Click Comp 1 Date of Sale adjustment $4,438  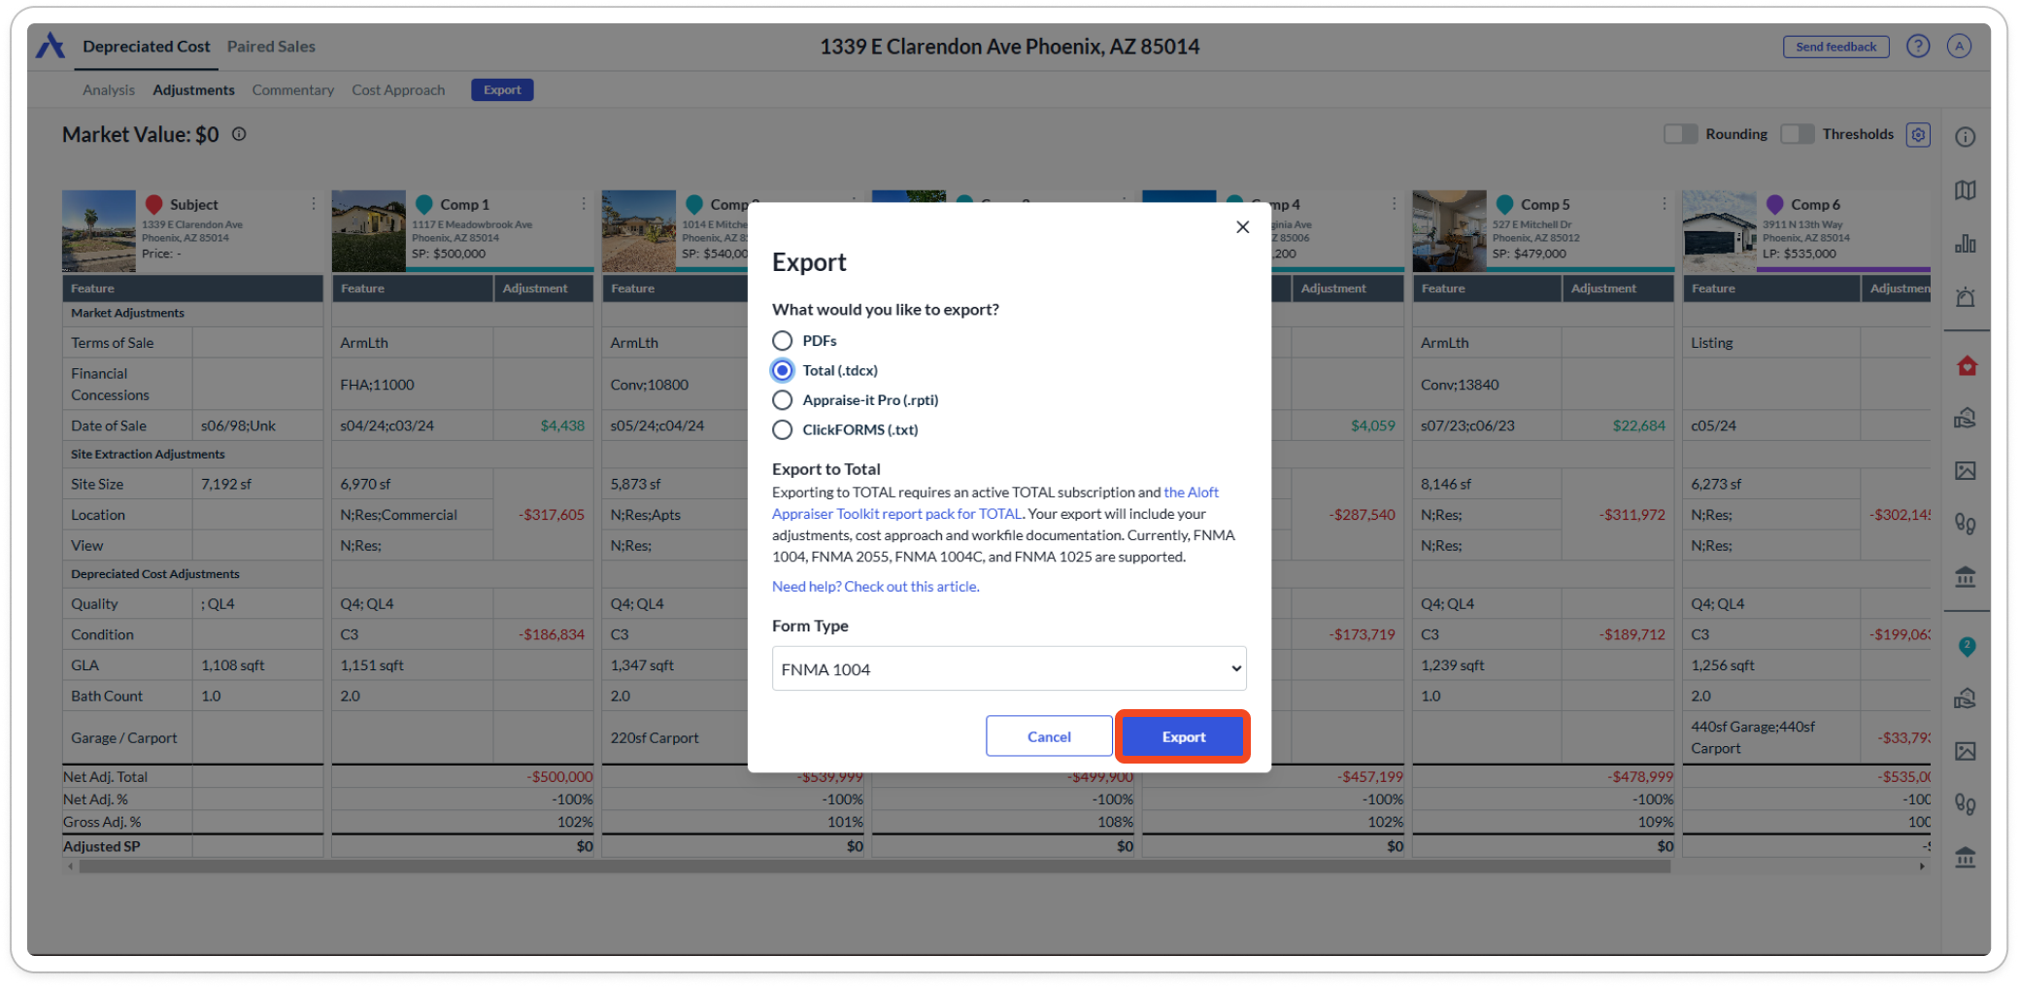pyautogui.click(x=562, y=425)
